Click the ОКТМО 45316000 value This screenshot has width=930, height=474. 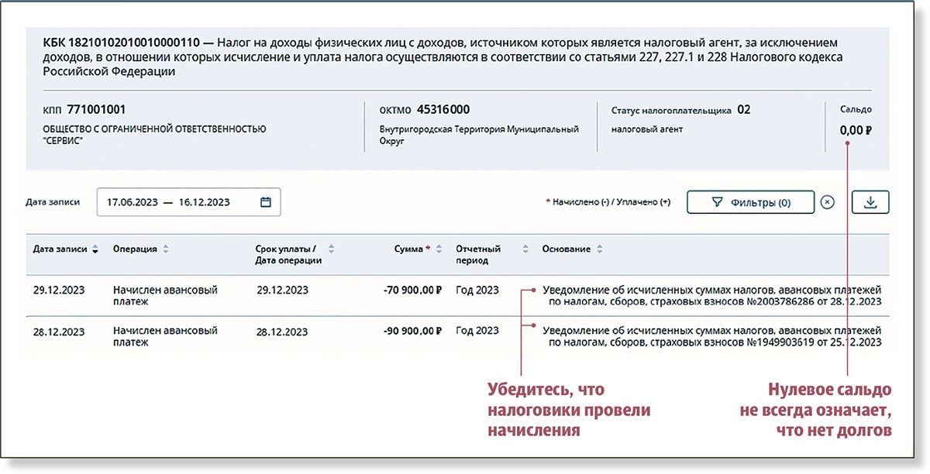click(443, 110)
